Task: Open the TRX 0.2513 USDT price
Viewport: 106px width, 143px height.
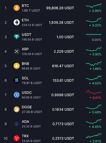Action: (63, 138)
